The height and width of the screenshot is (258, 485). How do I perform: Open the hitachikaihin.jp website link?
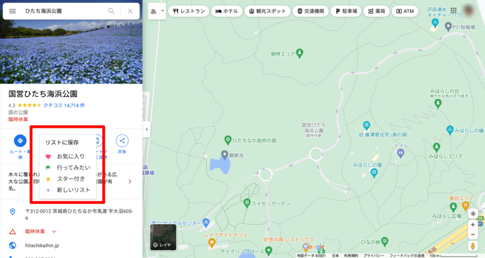point(42,245)
